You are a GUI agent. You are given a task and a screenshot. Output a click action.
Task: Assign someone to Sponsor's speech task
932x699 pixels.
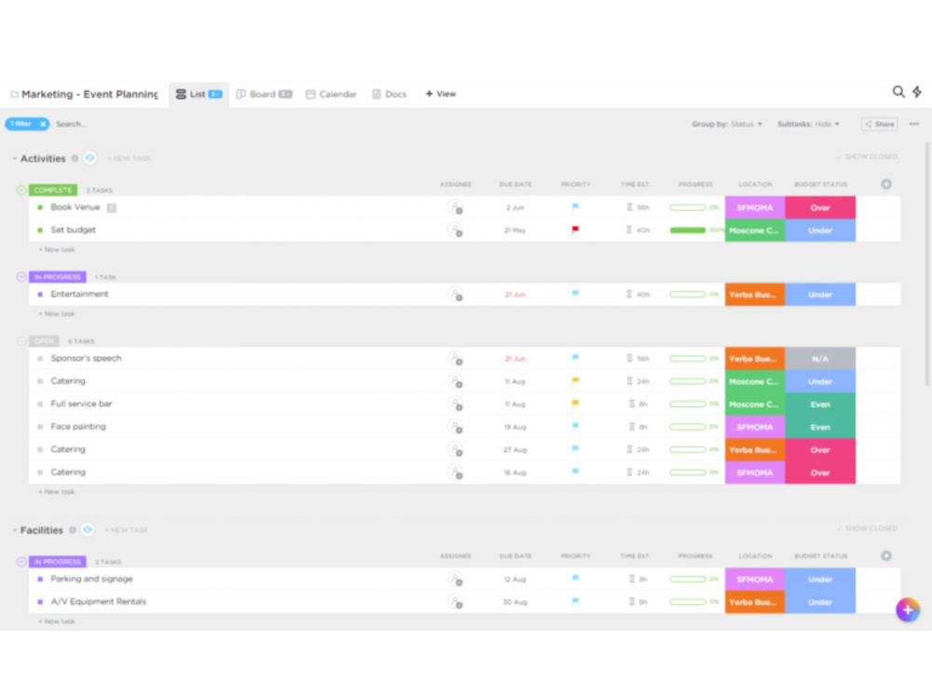[456, 359]
